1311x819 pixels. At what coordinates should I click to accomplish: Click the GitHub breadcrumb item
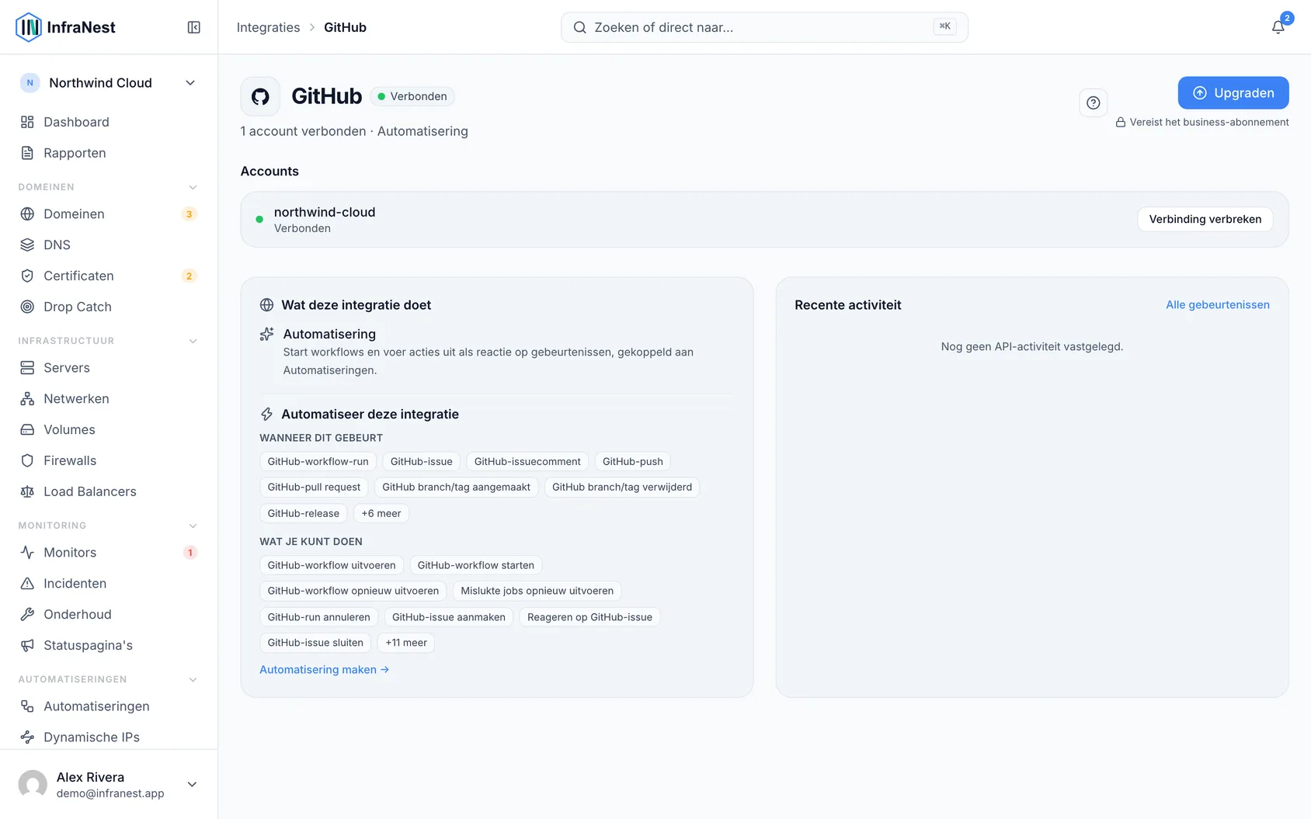[345, 27]
